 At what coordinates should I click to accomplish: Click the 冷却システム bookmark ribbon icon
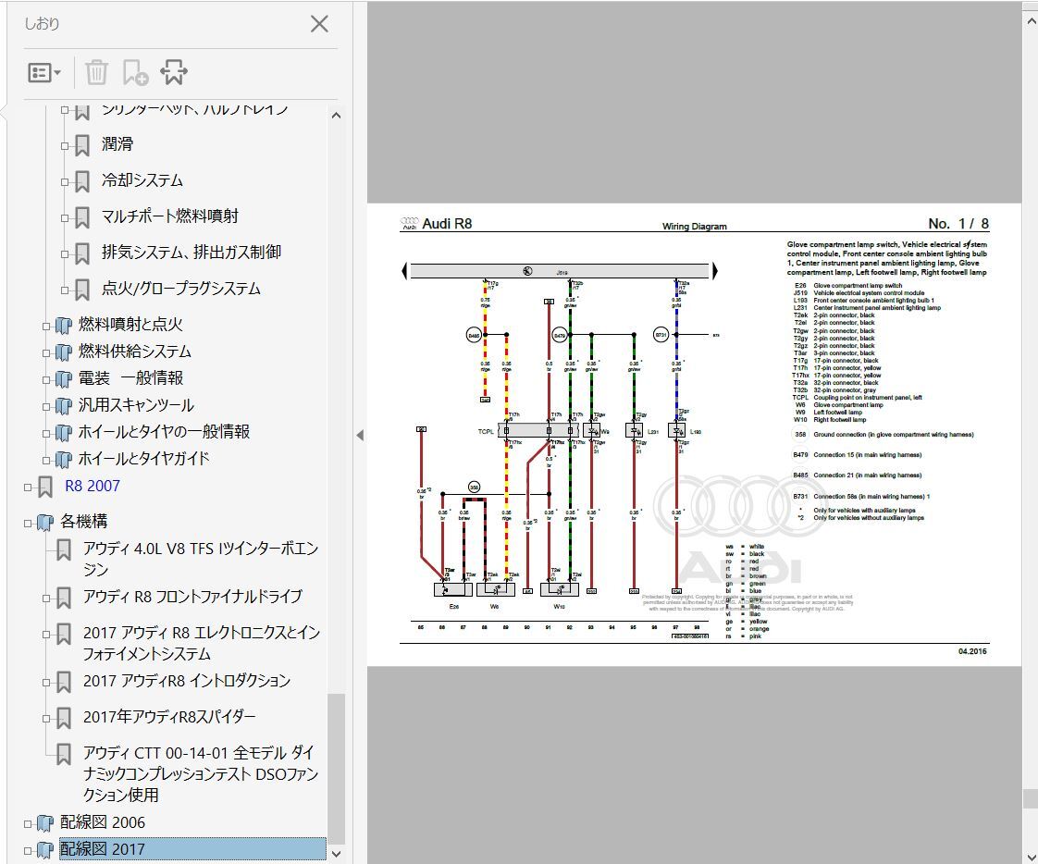[x=82, y=181]
